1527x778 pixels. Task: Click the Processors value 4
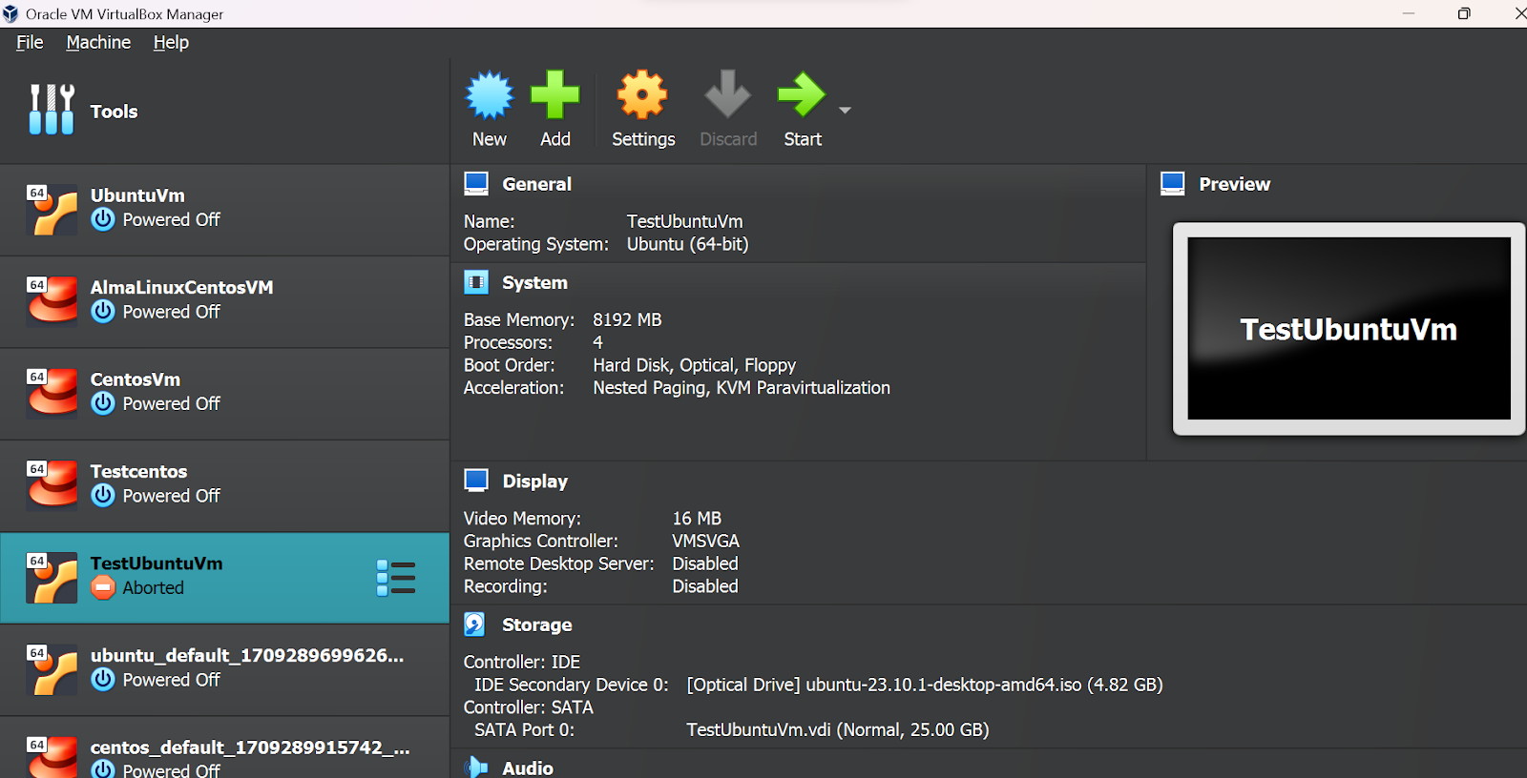597,342
